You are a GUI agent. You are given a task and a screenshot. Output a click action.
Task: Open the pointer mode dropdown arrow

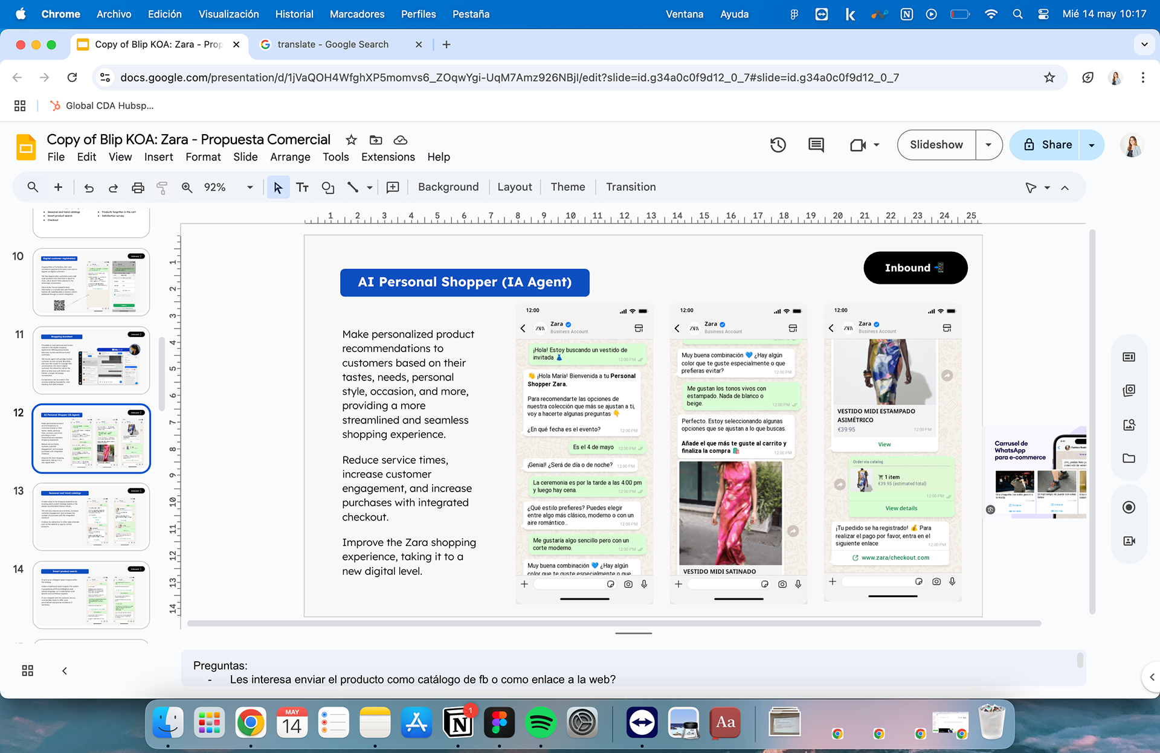[1047, 188]
